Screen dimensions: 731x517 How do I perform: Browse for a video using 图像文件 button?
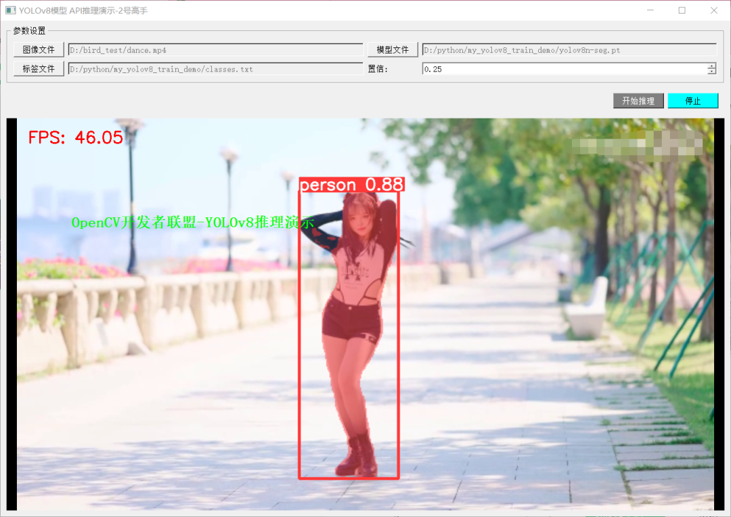click(38, 49)
